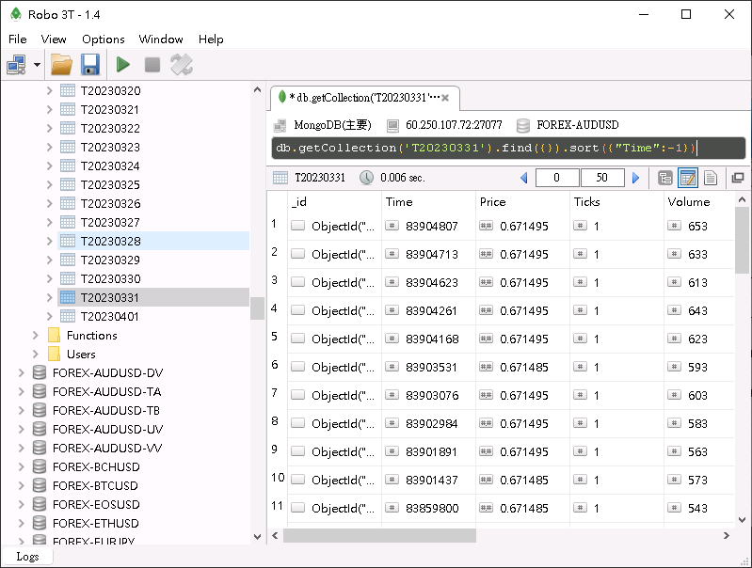
Task: Pop out results into separate window
Action: coord(738,178)
